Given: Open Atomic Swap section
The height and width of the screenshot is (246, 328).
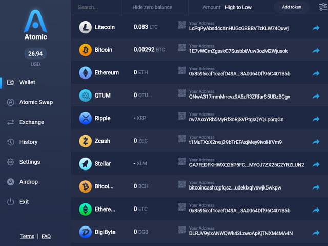Looking at the screenshot, I should [x=30, y=102].
